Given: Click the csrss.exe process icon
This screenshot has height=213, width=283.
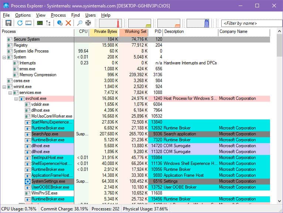Looking at the screenshot, I should coord(10,81).
